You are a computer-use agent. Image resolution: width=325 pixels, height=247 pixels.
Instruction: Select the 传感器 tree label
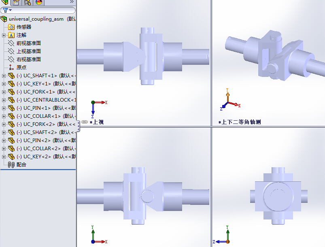click(24, 27)
